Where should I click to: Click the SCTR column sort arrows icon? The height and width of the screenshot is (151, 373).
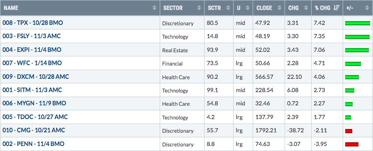click(228, 8)
